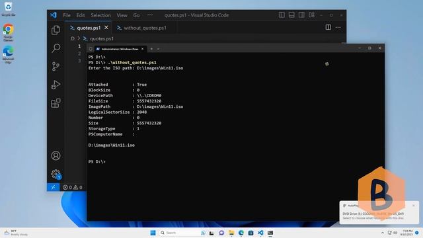The width and height of the screenshot is (423, 238).
Task: Open the View menu
Action: click(122, 15)
